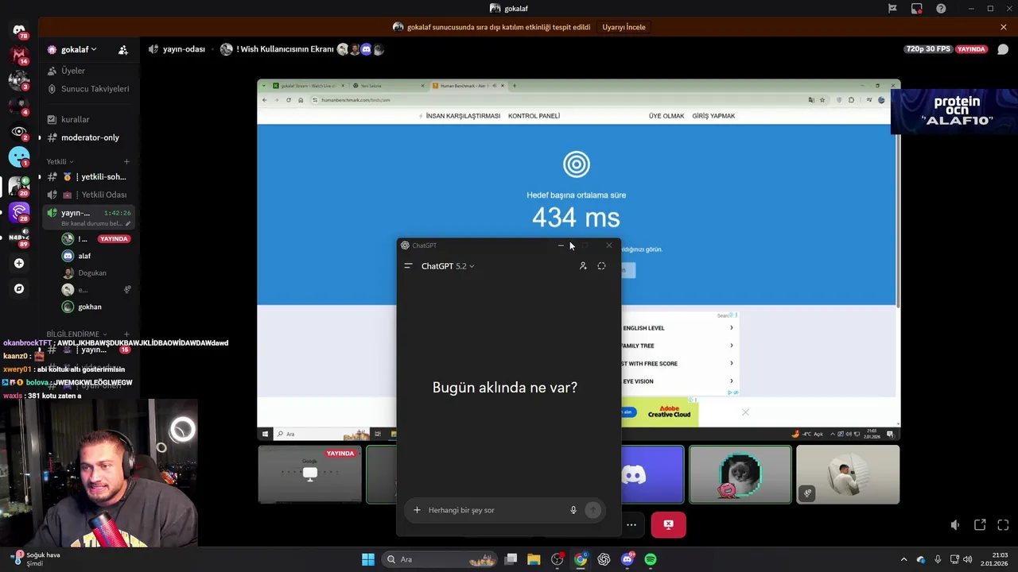Select the Google stream preview tile

pos(309,474)
